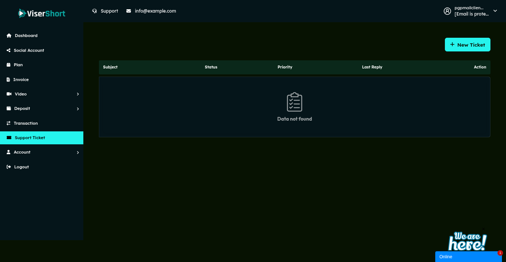This screenshot has width=506, height=262.
Task: Click the Invoice document icon
Action: (x=9, y=80)
